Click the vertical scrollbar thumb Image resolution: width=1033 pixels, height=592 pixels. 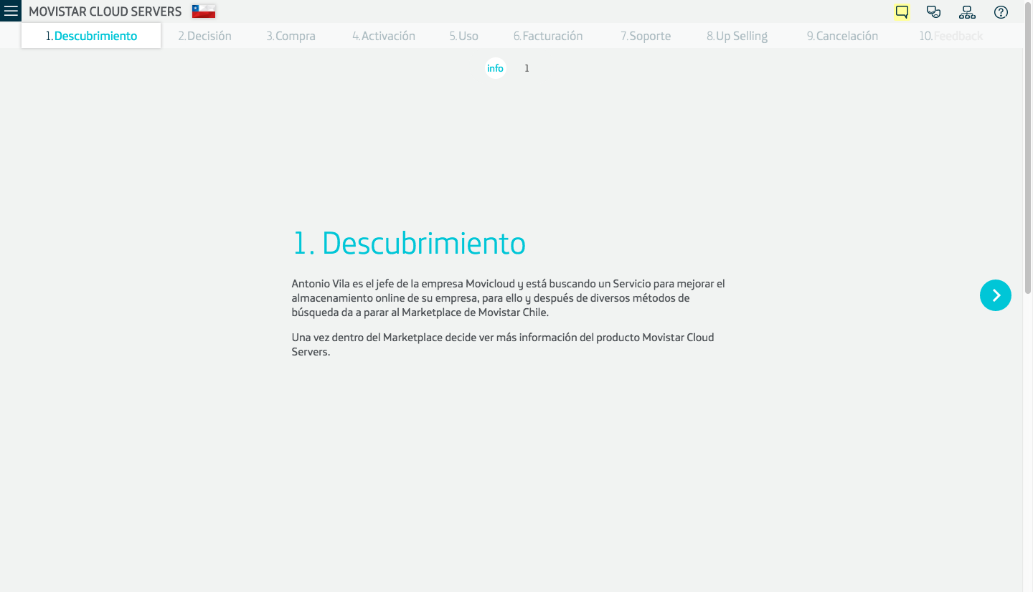1028,147
